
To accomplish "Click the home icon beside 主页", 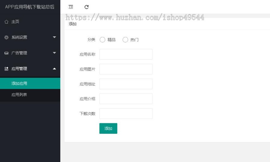I will tap(6, 22).
